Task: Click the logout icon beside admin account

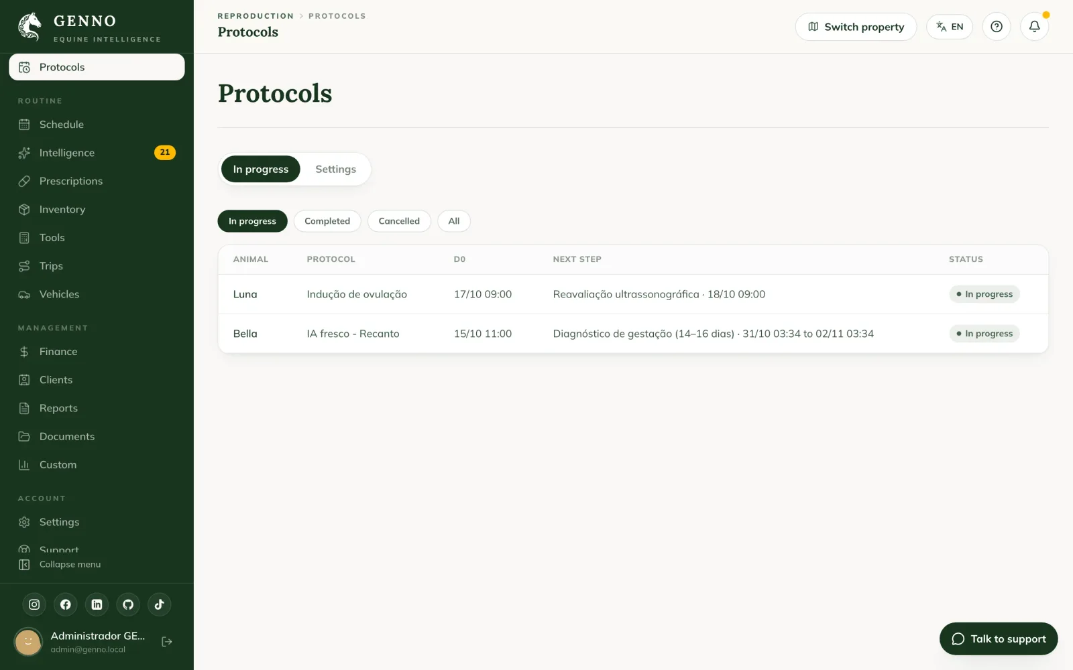Action: tap(167, 642)
